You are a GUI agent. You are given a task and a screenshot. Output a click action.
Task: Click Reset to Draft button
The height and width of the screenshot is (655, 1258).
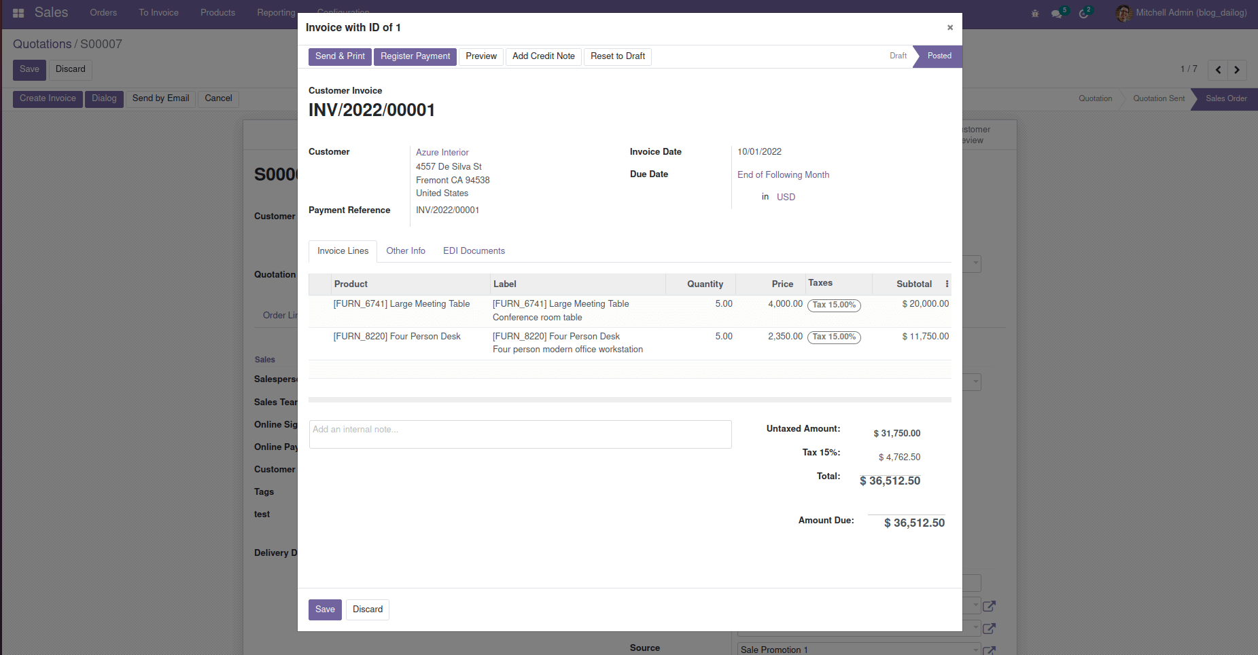pyautogui.click(x=618, y=56)
